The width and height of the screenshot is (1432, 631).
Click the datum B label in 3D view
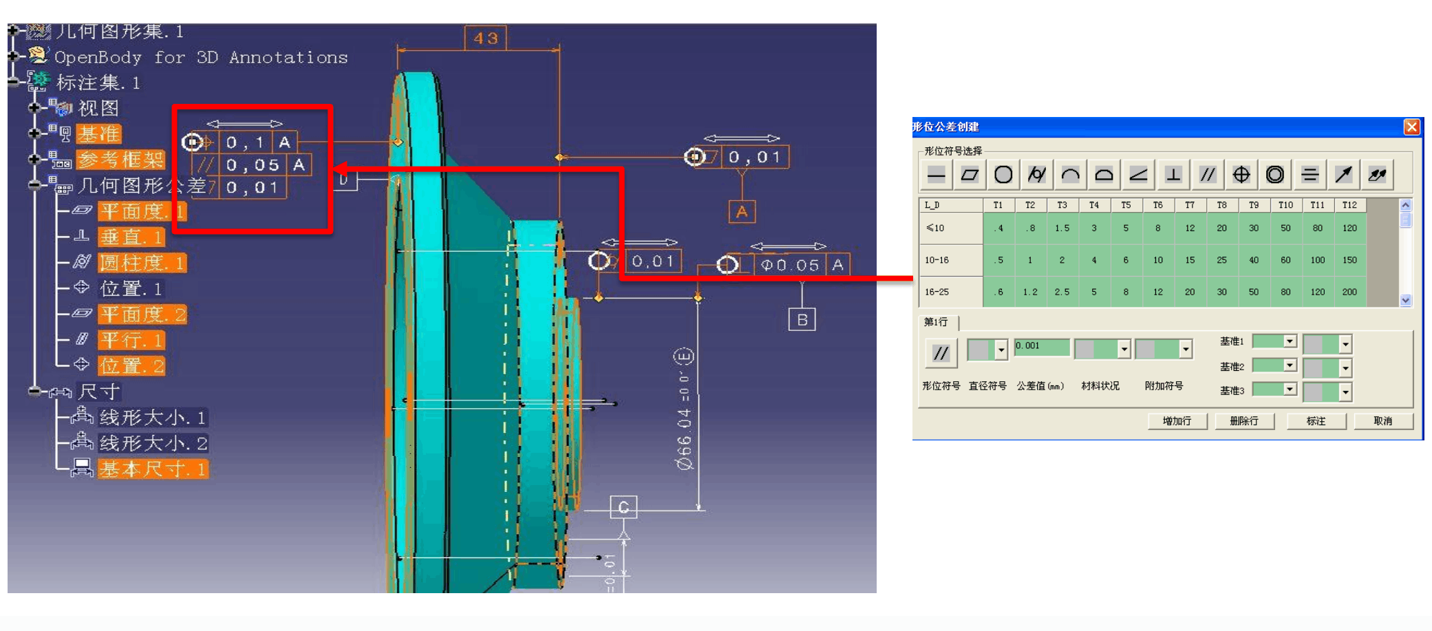click(802, 319)
